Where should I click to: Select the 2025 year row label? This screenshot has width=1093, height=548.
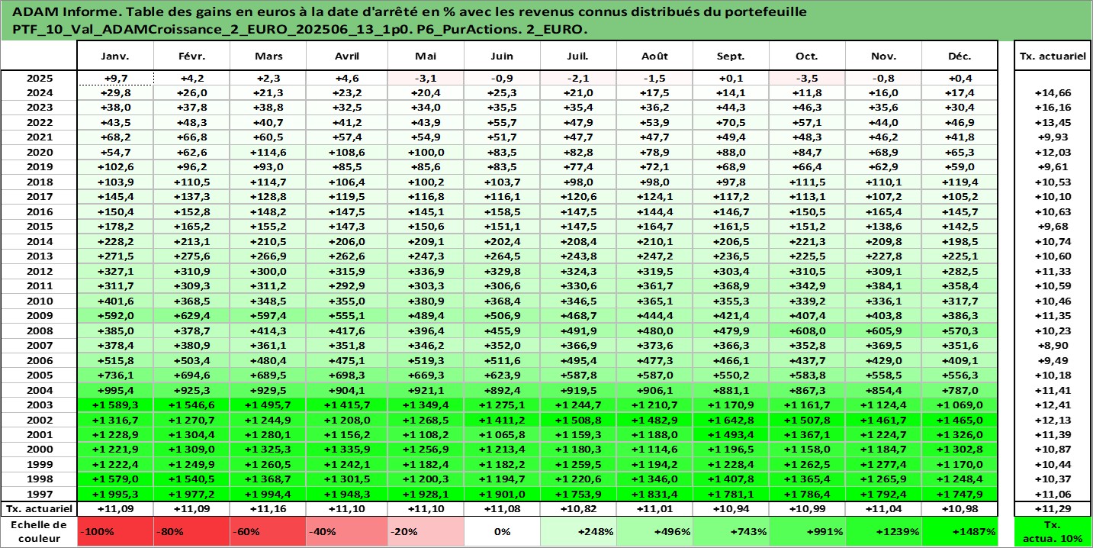pos(39,78)
